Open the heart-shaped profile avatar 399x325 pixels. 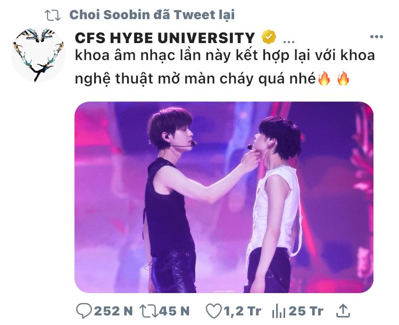[x=38, y=55]
